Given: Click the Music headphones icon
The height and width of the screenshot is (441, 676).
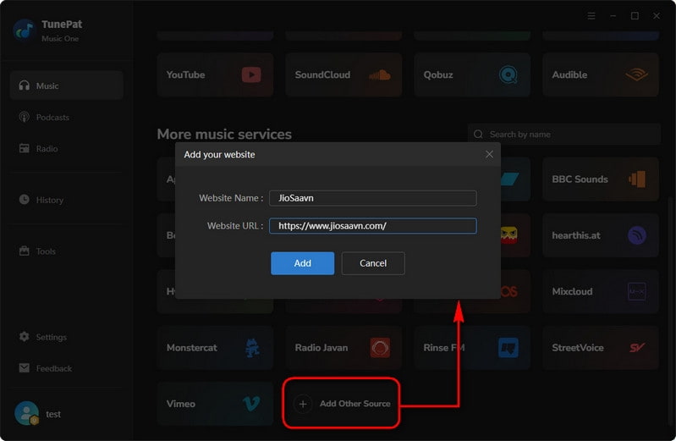Looking at the screenshot, I should point(25,85).
